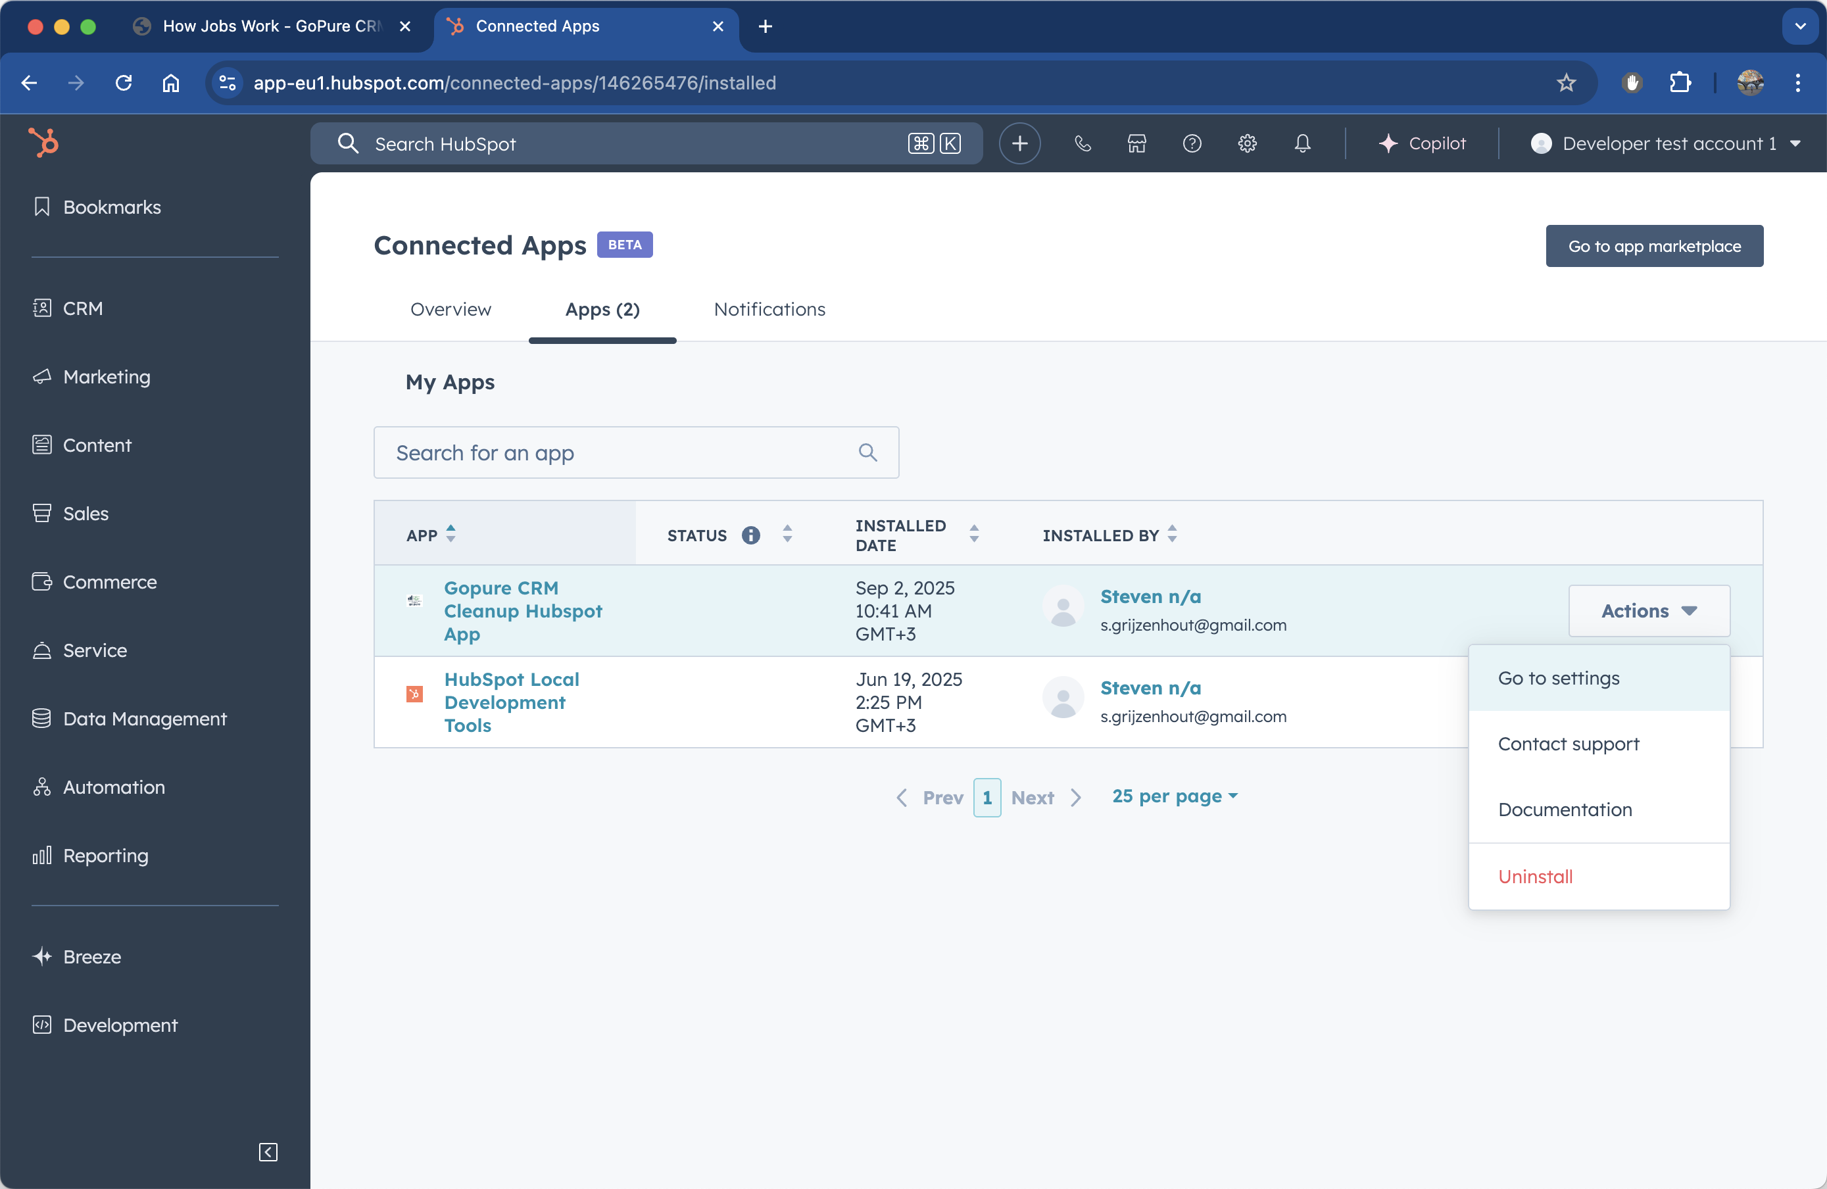Open the calling phone icon
Screen dimensions: 1827x1189
coord(1082,143)
